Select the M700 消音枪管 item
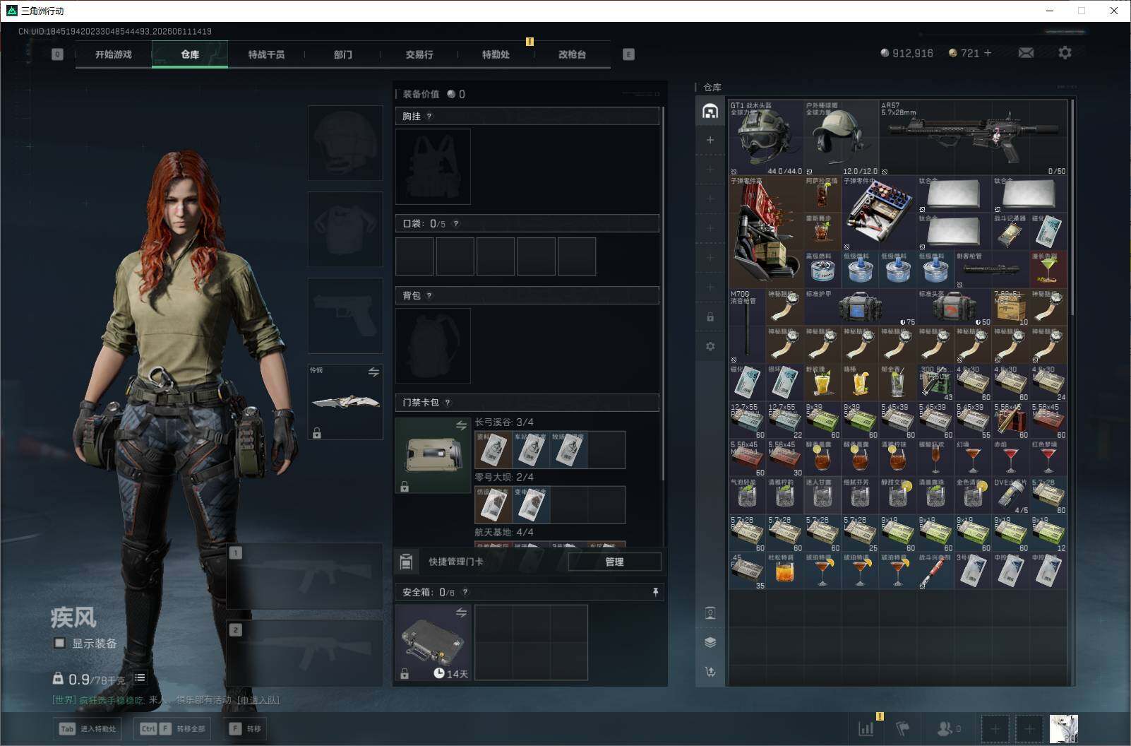Screen dimensions: 1131x746 747,326
